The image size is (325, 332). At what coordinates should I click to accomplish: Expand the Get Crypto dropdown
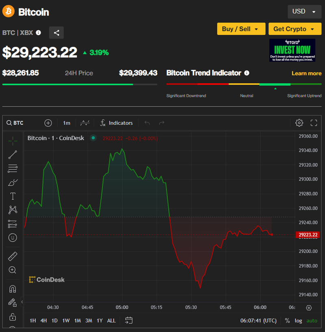294,29
